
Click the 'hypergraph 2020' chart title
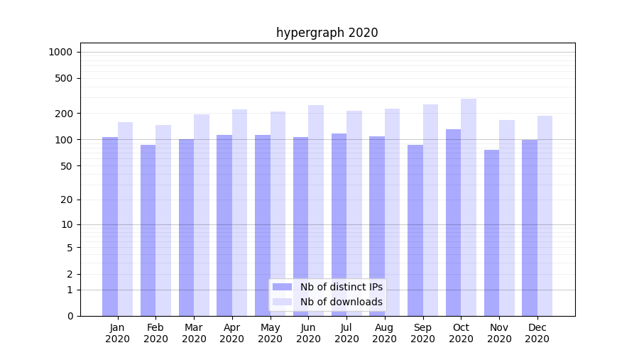pos(327,33)
